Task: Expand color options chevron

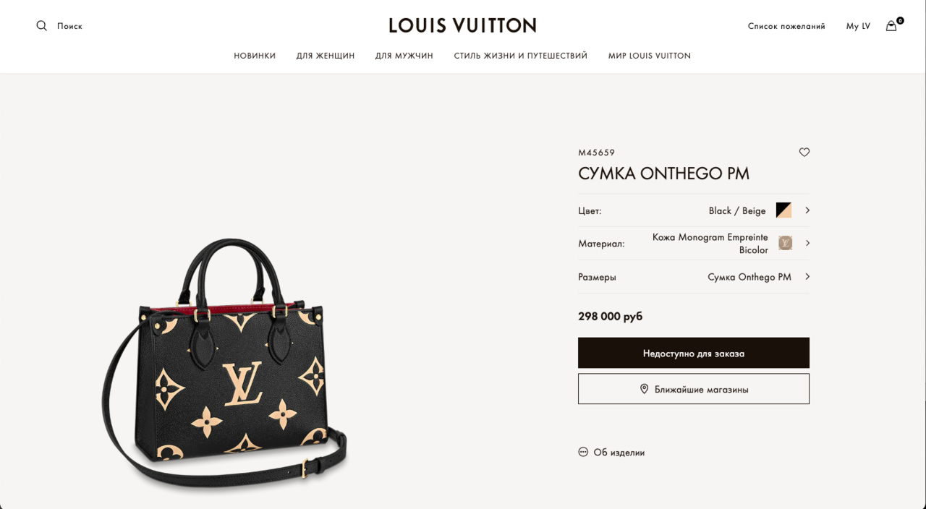Action: [807, 210]
